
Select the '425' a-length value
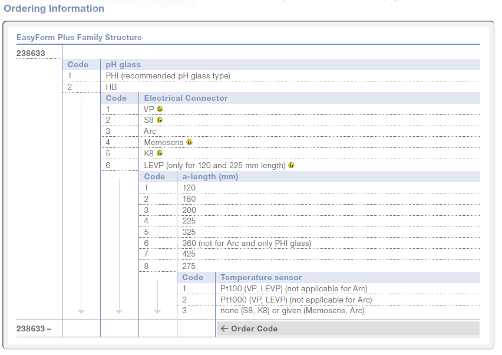point(189,254)
